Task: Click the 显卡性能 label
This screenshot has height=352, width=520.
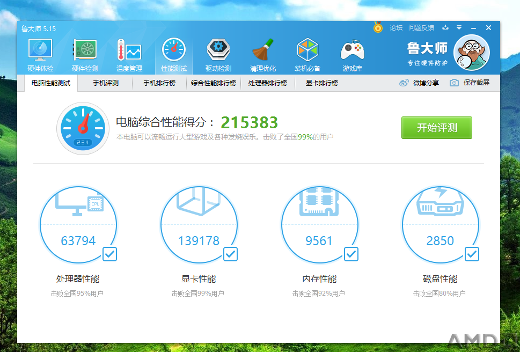Action: [199, 279]
